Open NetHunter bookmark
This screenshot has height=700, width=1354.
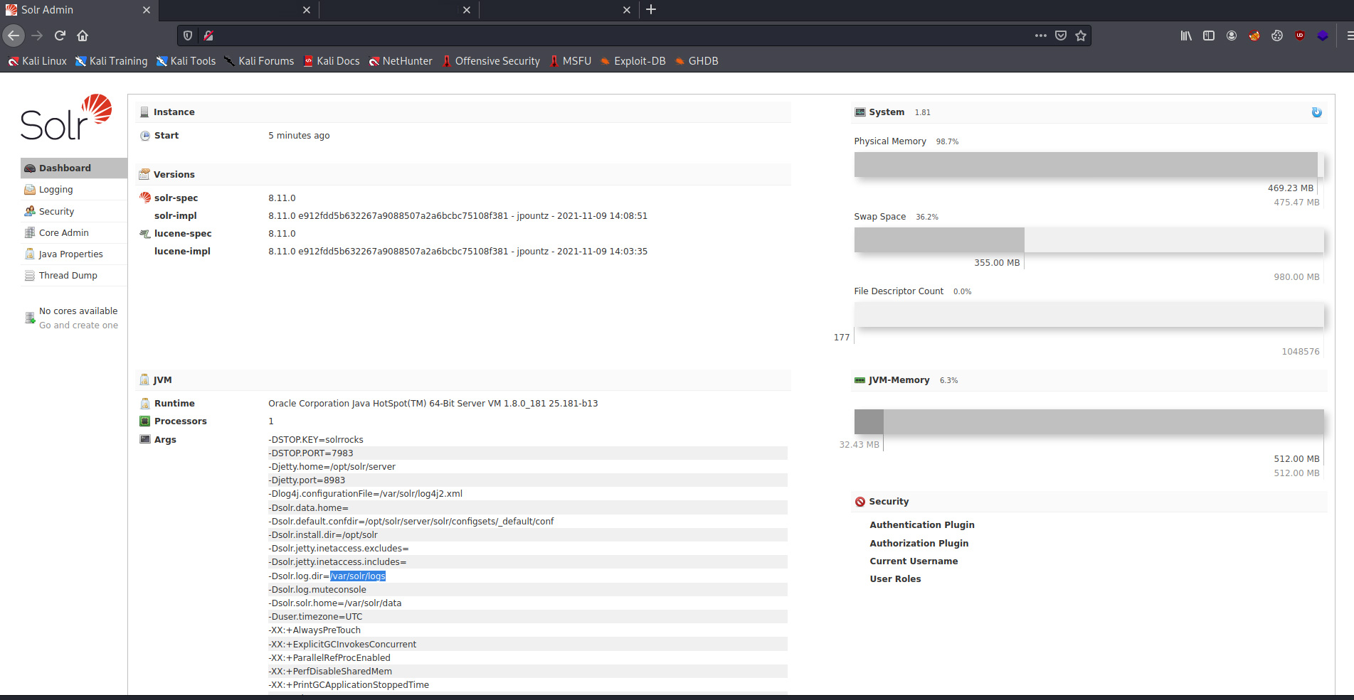pyautogui.click(x=401, y=61)
